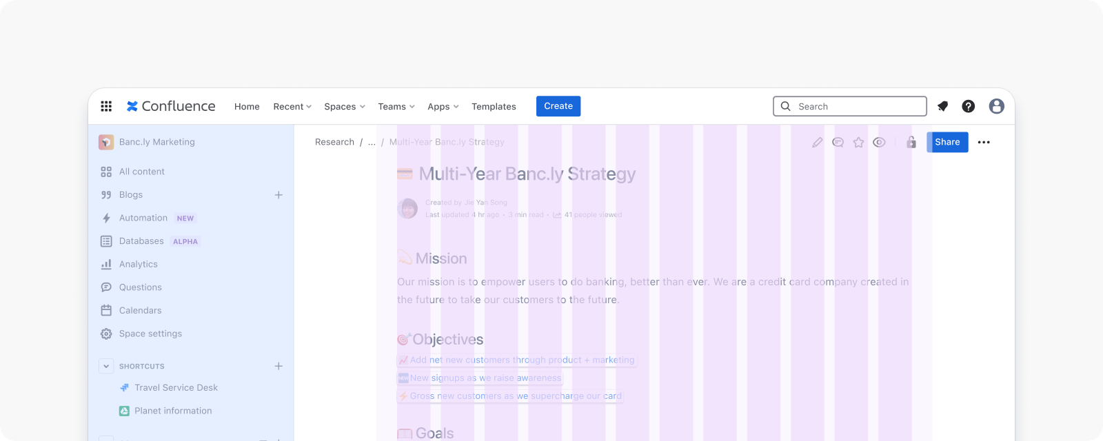Click the Search input field
Image resolution: width=1103 pixels, height=441 pixels.
pos(855,107)
